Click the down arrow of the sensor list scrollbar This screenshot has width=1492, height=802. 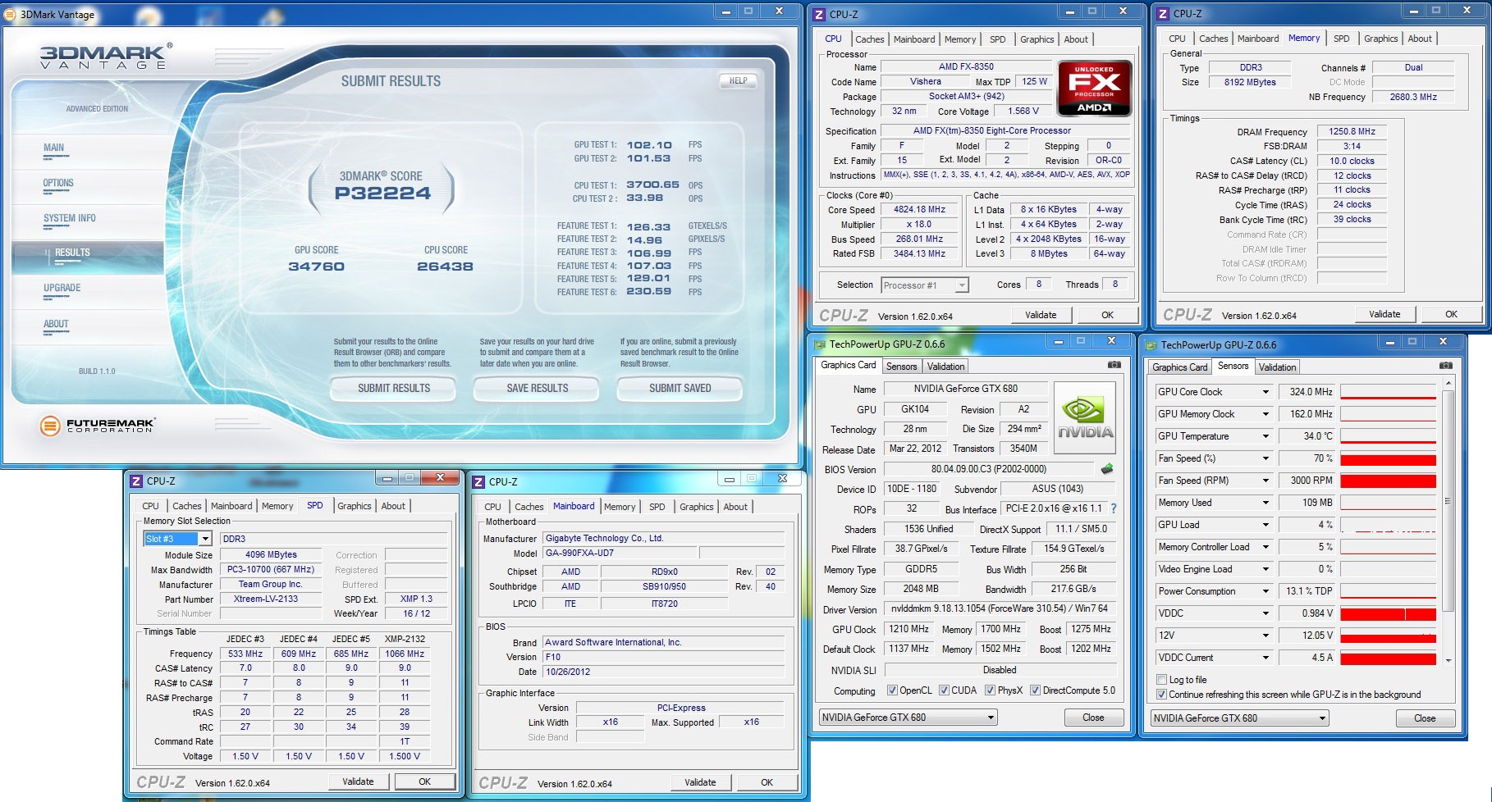[x=1447, y=660]
